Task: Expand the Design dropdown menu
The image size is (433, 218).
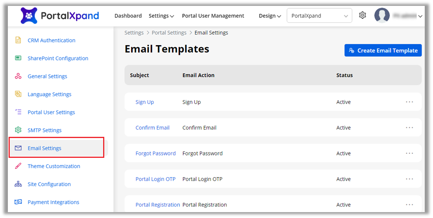Action: (x=270, y=16)
